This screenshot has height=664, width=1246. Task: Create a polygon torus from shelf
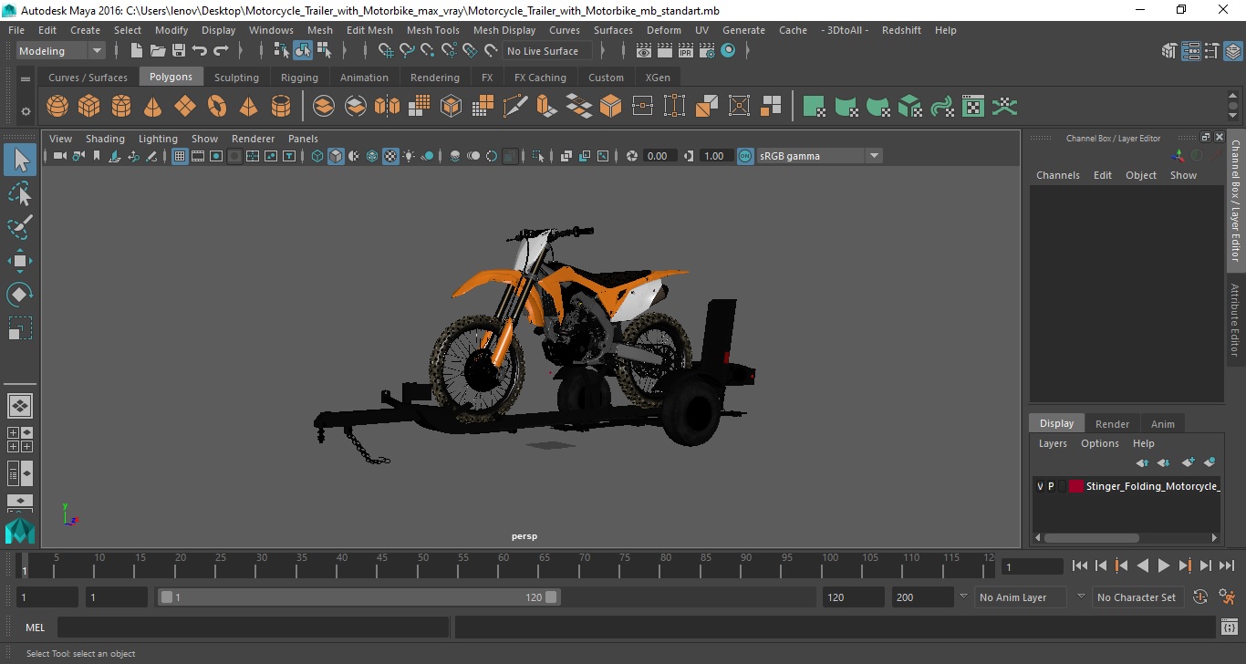click(217, 107)
